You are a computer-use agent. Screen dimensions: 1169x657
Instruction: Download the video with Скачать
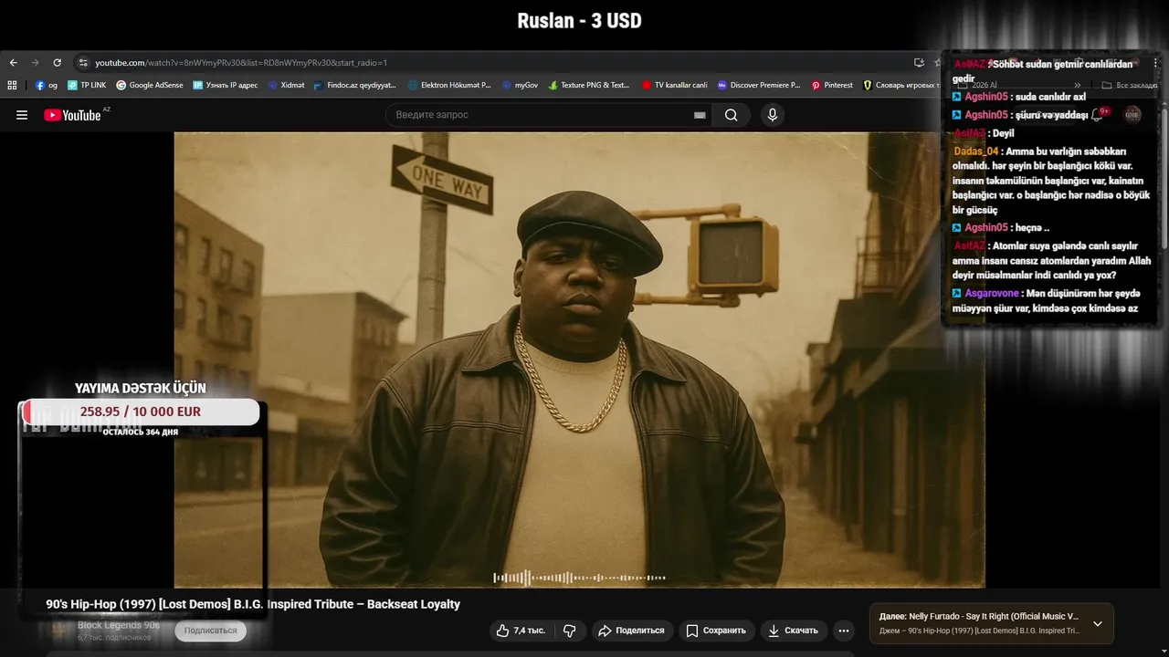(793, 631)
